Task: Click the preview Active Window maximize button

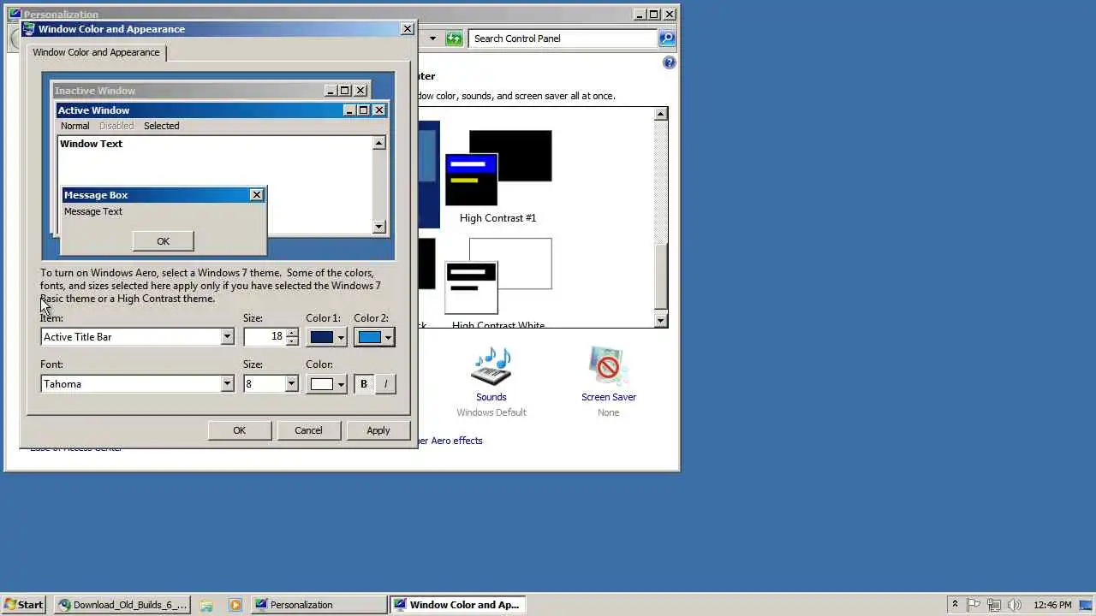Action: click(363, 110)
